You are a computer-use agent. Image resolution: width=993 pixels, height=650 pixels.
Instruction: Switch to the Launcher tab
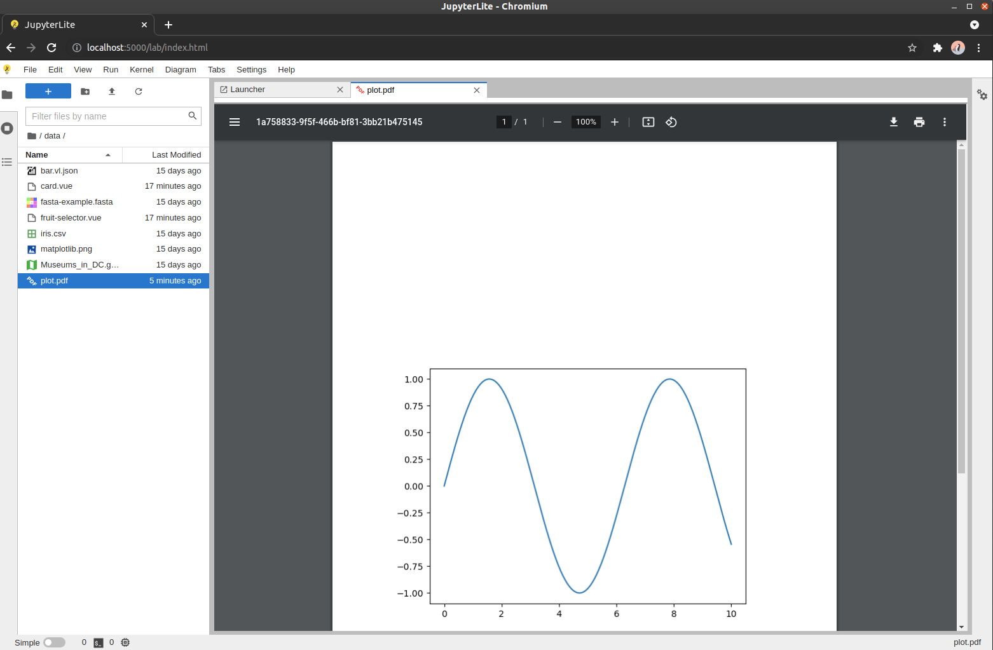tap(248, 90)
